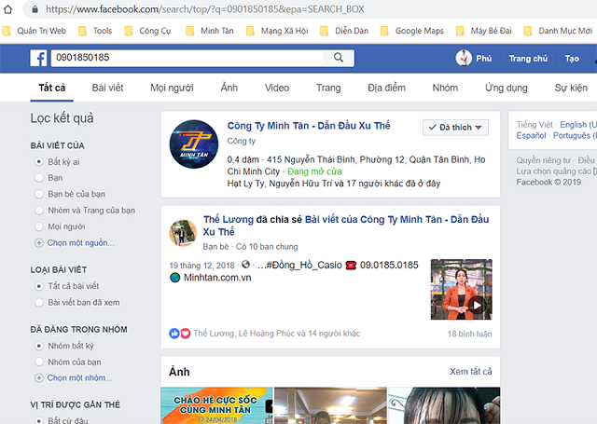The height and width of the screenshot is (424, 597).
Task: Open the Minh Tân bookmark folder
Action: coord(209,31)
